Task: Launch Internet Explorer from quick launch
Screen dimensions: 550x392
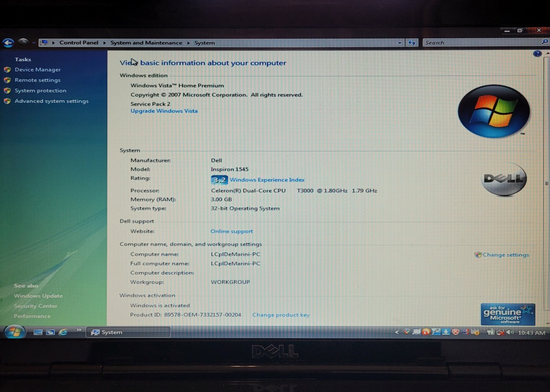Action: click(x=63, y=332)
